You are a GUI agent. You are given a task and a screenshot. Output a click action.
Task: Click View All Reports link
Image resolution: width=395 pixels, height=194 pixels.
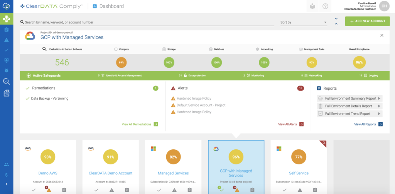click(x=368, y=124)
